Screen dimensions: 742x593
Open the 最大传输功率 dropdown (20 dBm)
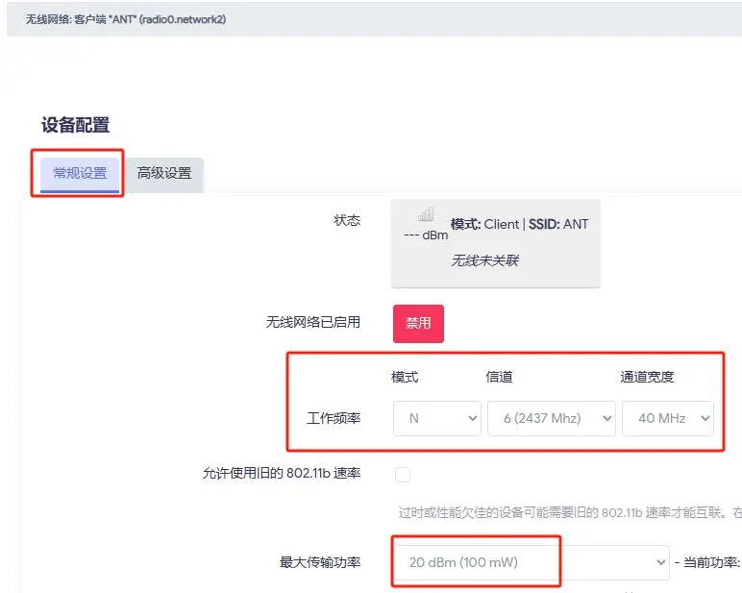[x=531, y=562]
